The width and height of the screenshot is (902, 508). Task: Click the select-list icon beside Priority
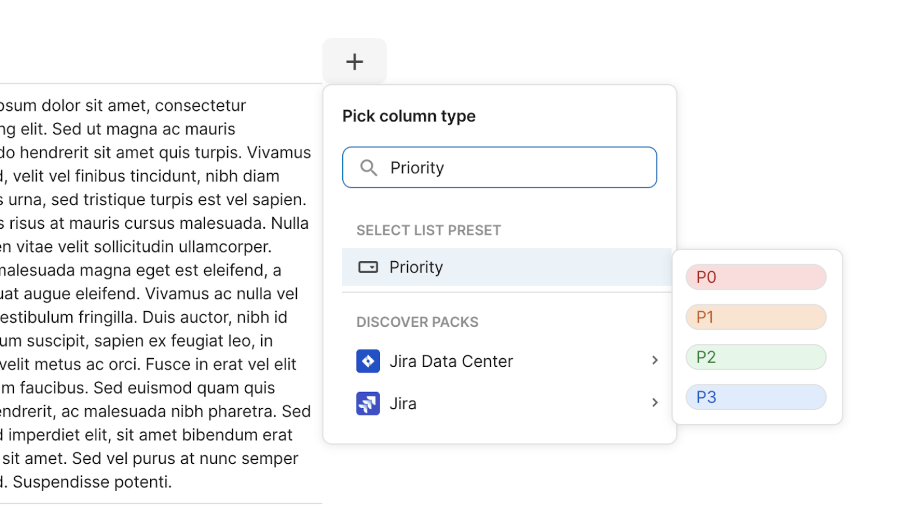(368, 267)
